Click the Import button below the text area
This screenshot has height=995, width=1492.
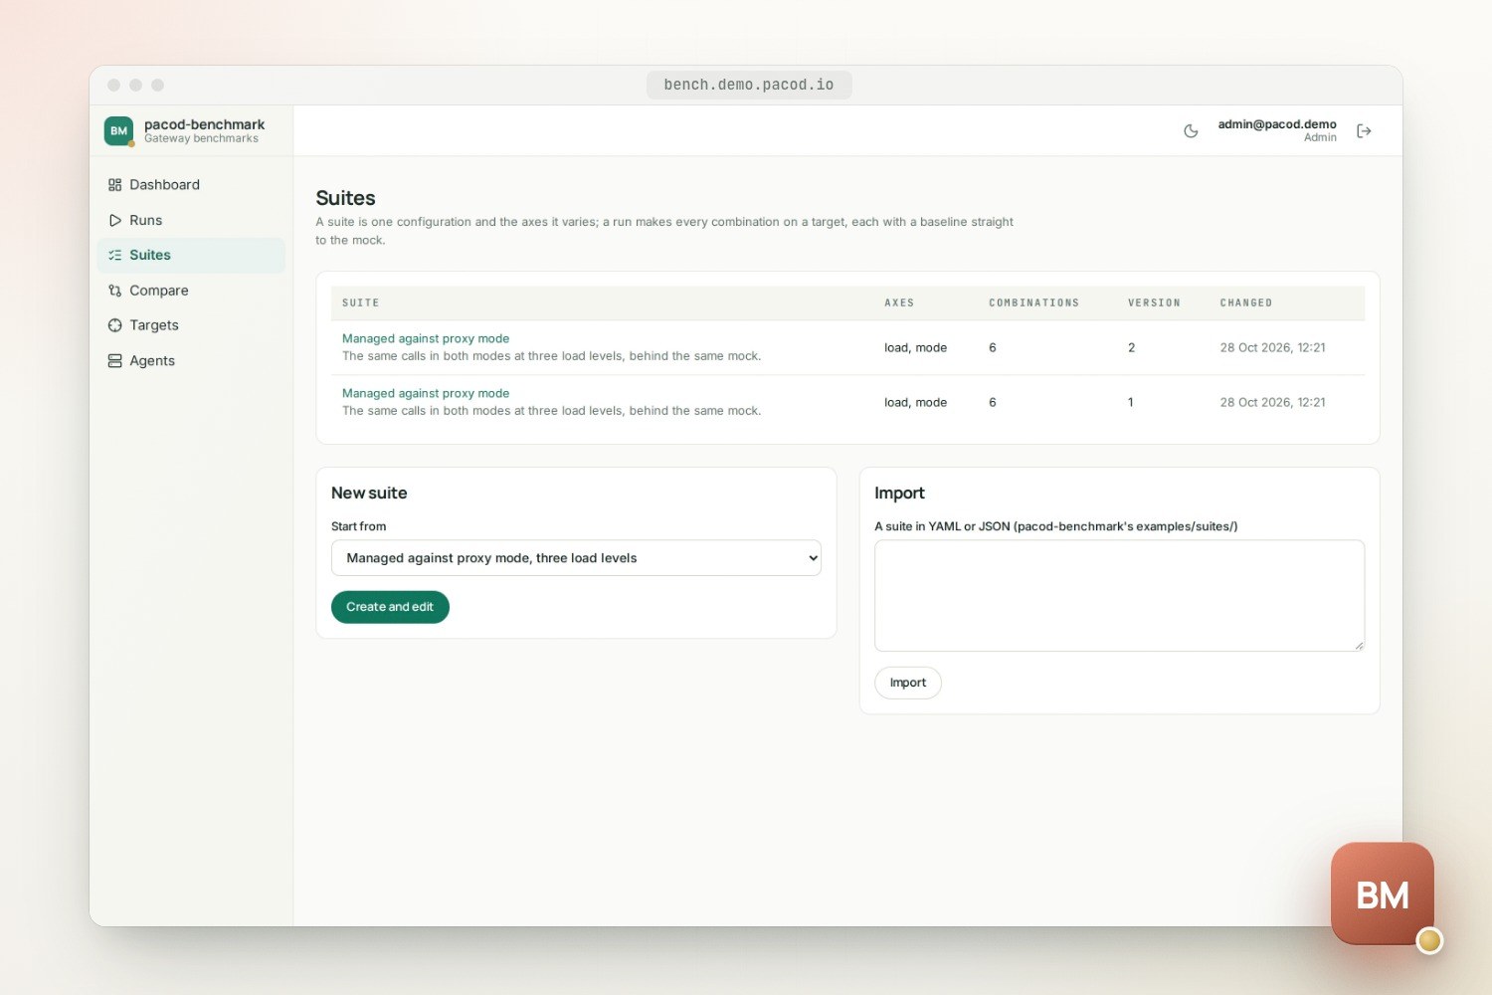pos(908,683)
